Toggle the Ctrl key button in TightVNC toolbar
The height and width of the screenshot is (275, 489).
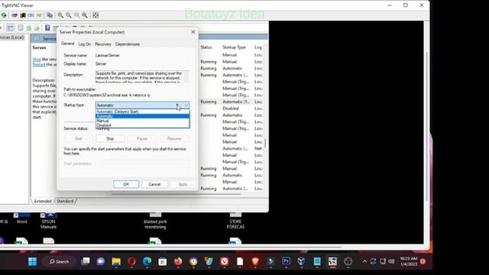(x=31, y=15)
